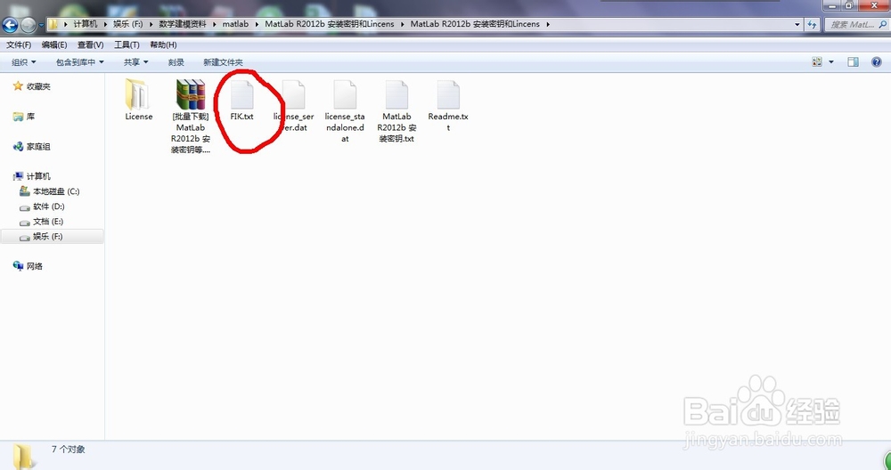This screenshot has width=891, height=470.
Task: Select 收藏夹 in navigation pane
Action: (x=38, y=86)
